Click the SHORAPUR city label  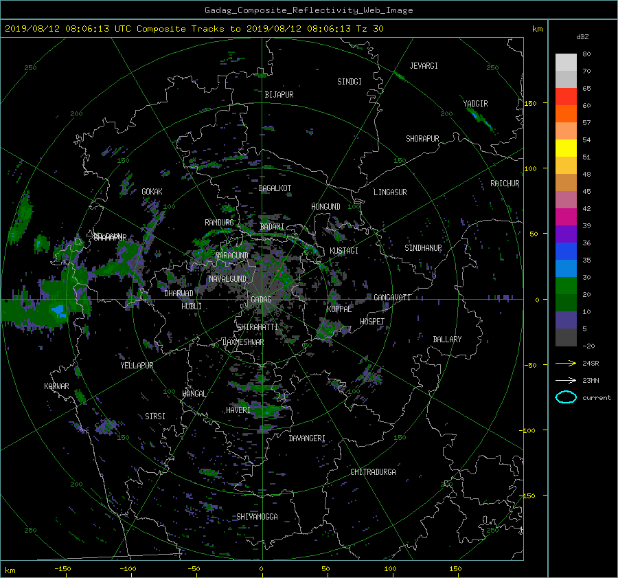(x=422, y=138)
